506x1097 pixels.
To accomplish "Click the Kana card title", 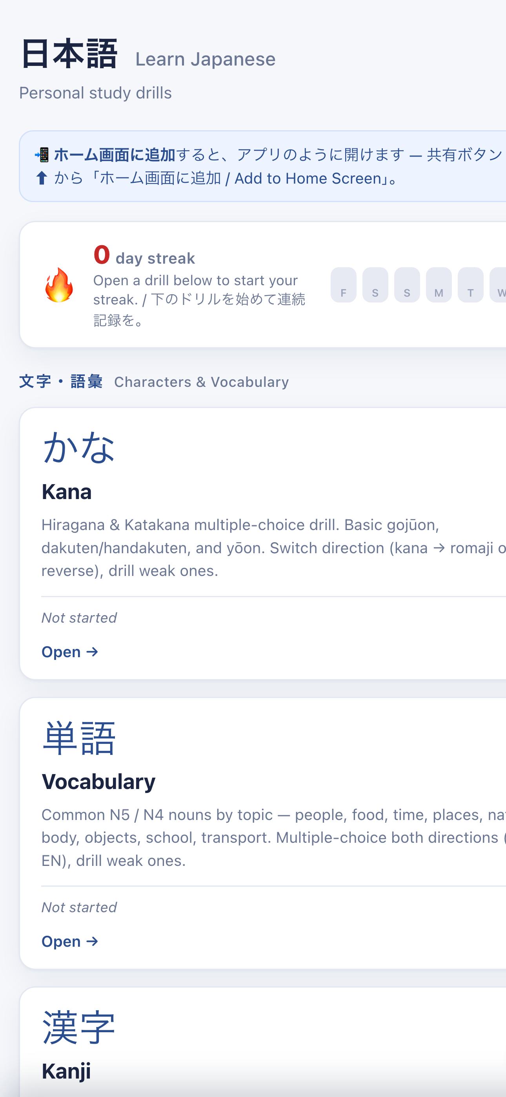I will 66,492.
